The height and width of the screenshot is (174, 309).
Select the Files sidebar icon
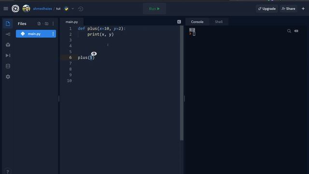click(8, 24)
